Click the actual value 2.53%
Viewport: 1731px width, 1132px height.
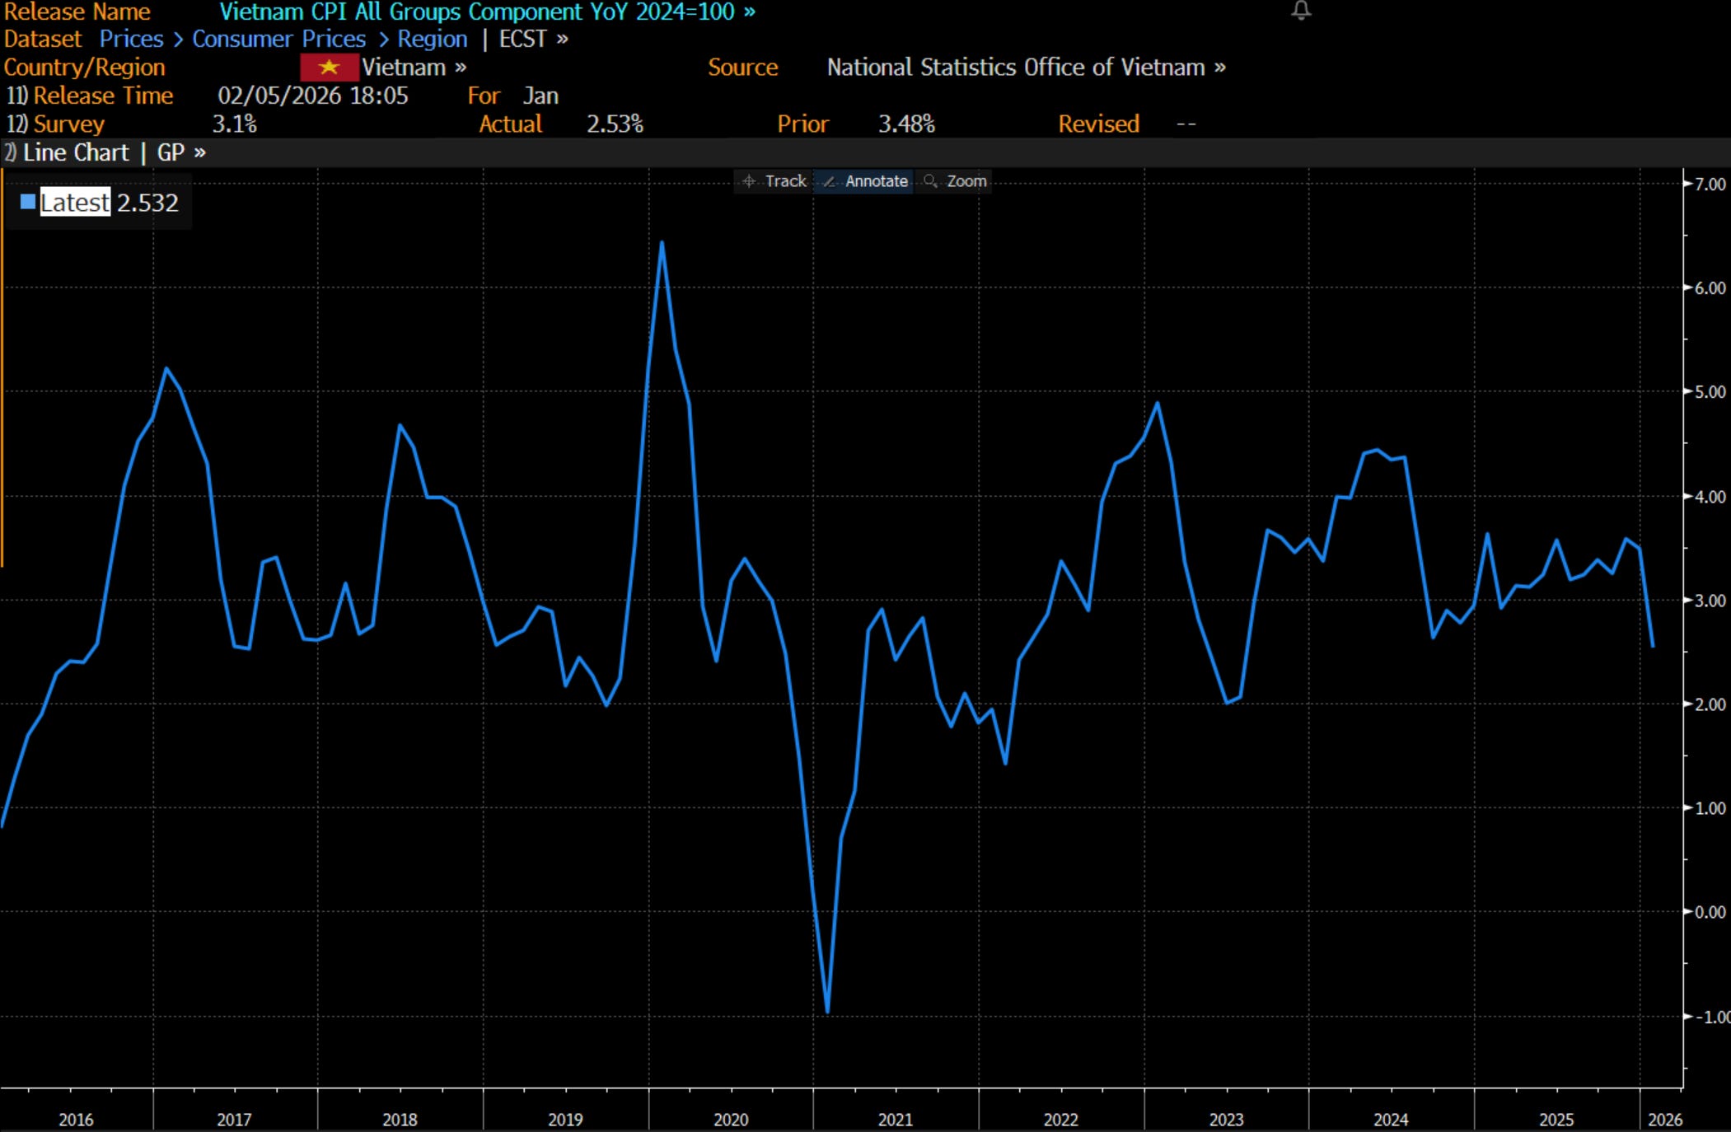[615, 124]
